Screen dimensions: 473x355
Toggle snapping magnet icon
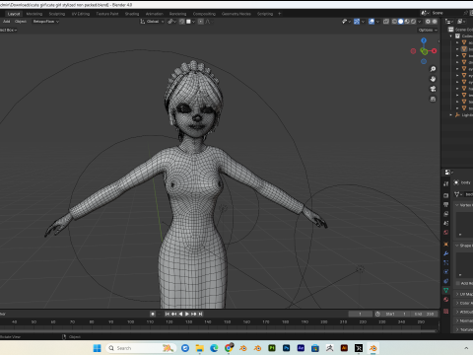pos(181,22)
